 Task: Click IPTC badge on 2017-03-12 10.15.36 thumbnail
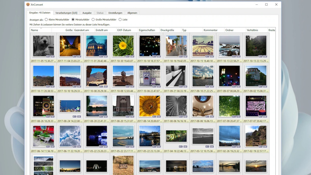click(207, 146)
